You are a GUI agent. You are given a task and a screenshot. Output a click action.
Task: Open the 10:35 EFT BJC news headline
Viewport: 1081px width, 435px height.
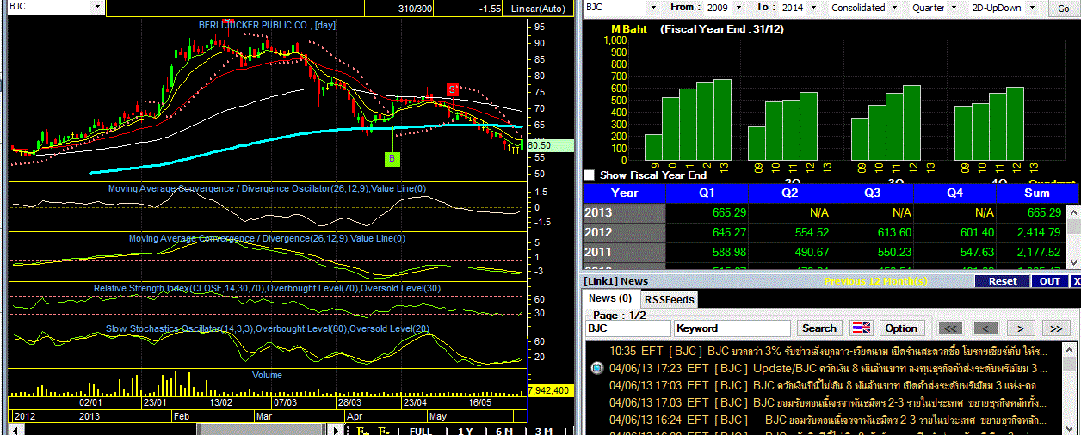828,352
